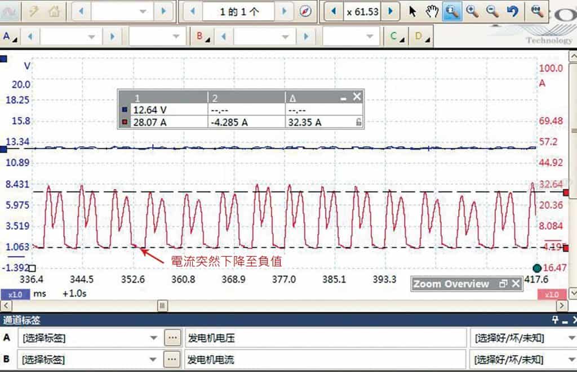Click the blue channel A offset marker
The height and width of the screenshot is (372, 577).
pos(3,149)
